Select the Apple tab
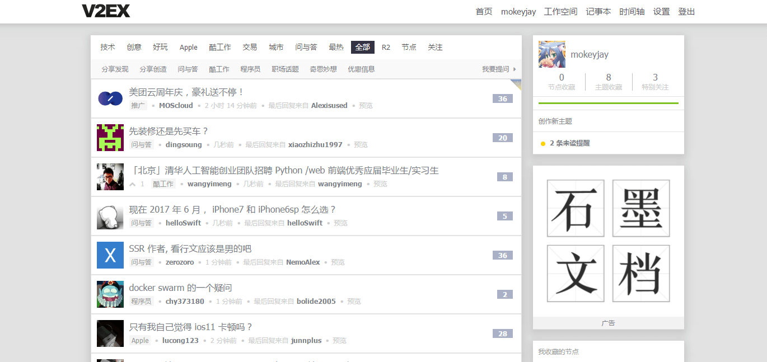Image resolution: width=767 pixels, height=362 pixels. pyautogui.click(x=189, y=47)
